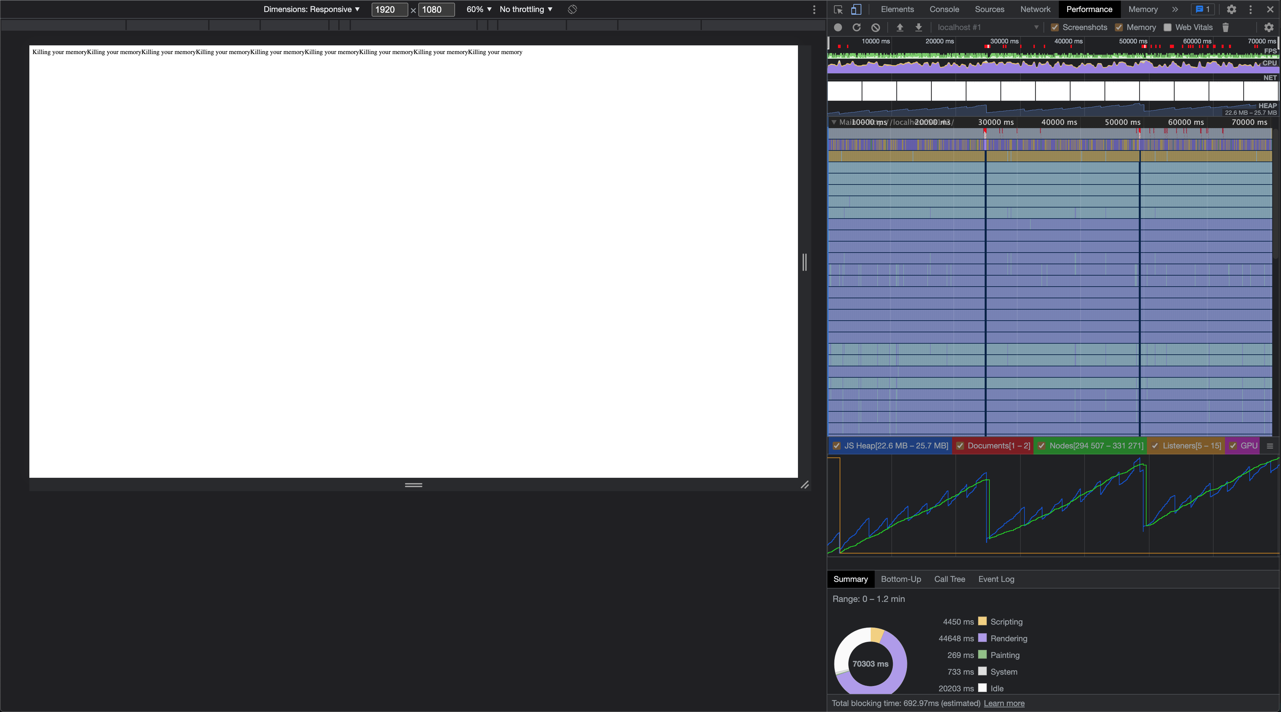Switch to the Network tab

point(1035,9)
